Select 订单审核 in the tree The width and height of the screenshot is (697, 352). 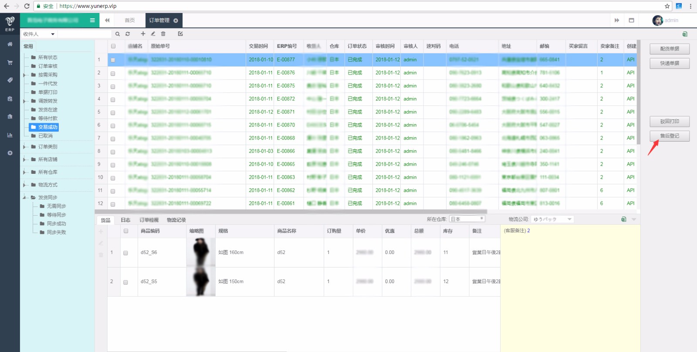point(47,66)
